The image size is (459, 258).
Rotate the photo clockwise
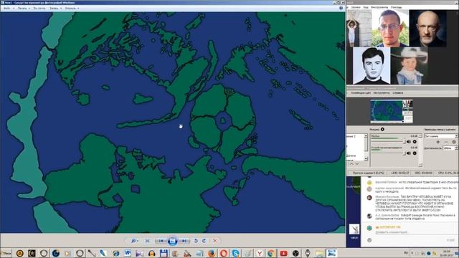click(204, 241)
